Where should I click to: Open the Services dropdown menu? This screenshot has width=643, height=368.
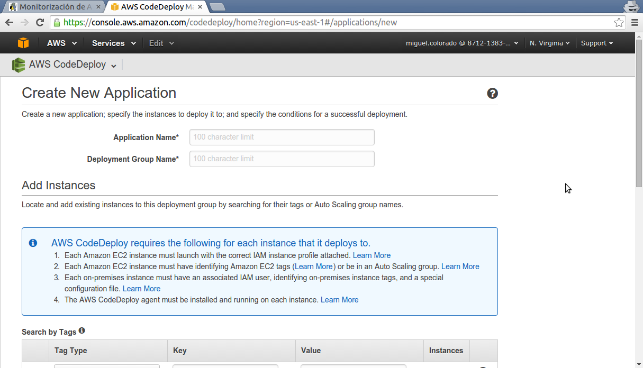tap(114, 43)
